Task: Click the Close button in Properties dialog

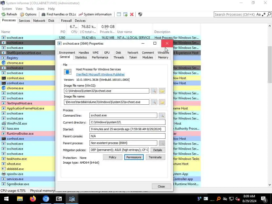Action: pos(161,186)
